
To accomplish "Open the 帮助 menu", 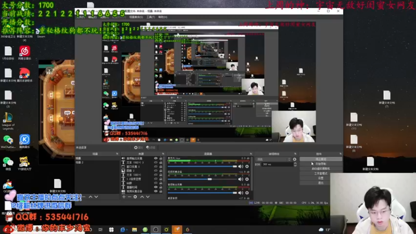I will [x=163, y=17].
